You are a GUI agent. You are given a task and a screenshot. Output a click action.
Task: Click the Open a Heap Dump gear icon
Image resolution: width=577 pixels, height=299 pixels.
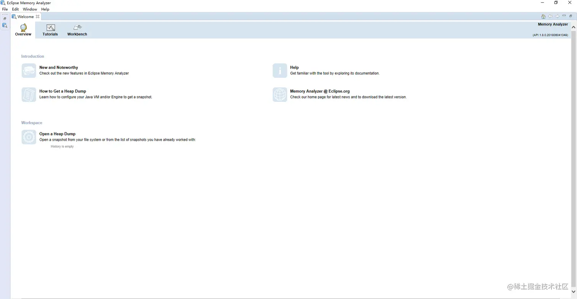pos(29,137)
